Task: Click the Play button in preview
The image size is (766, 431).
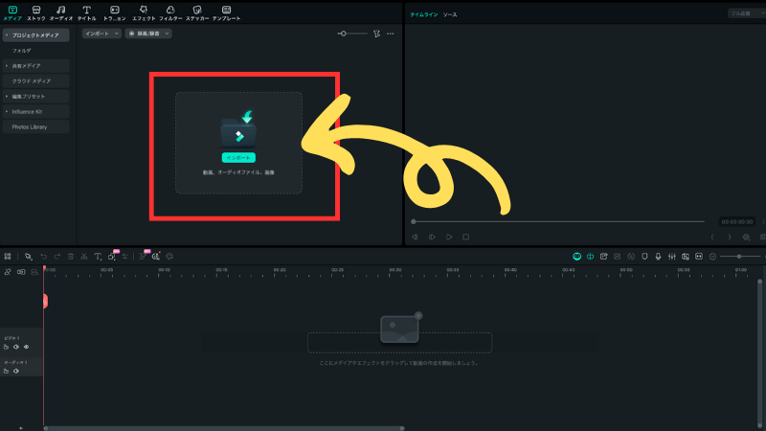Action: click(x=449, y=237)
